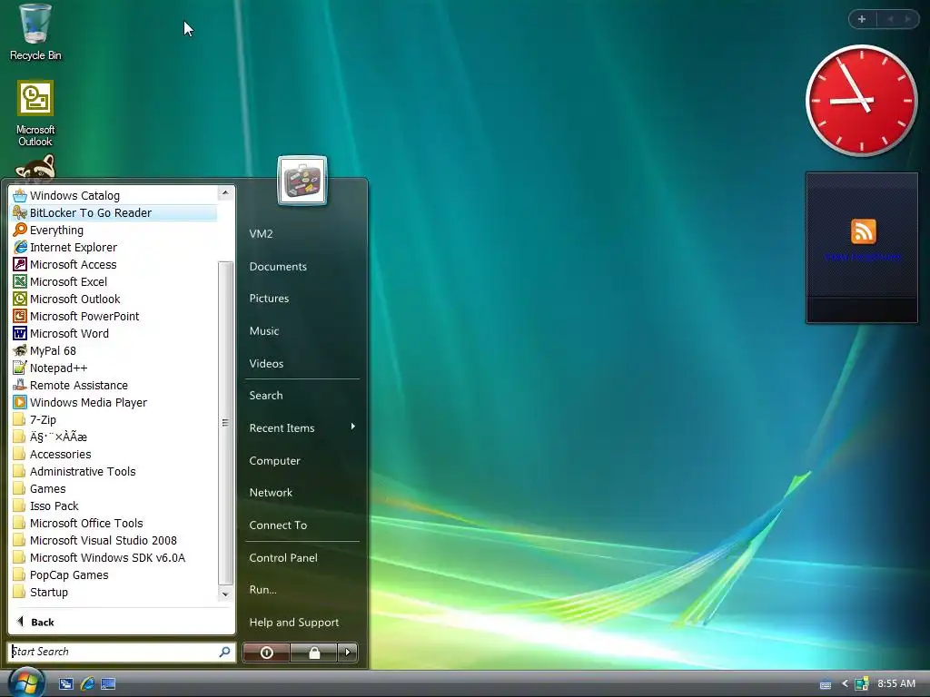Launch BitLocker To Go Reader

pos(114,212)
